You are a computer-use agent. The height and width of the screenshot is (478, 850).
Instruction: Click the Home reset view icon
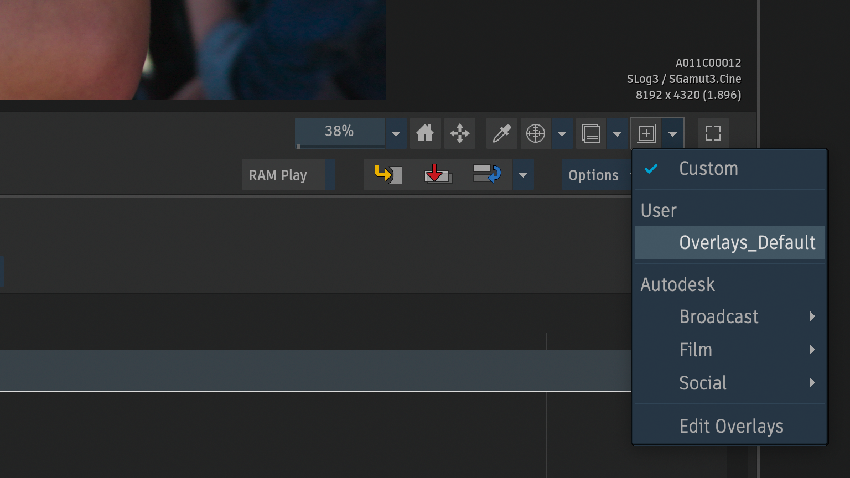[425, 133]
